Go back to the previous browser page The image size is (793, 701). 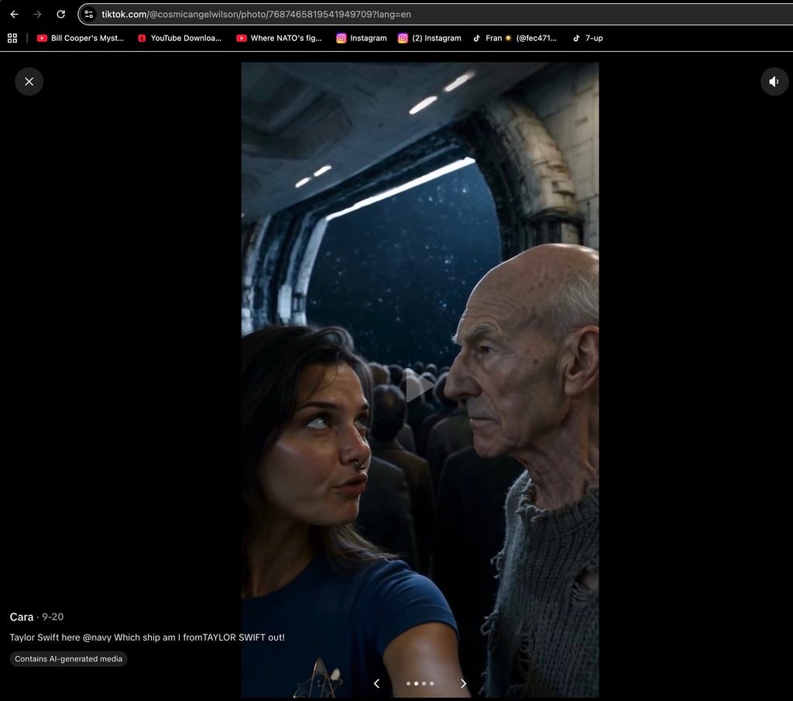click(x=14, y=14)
